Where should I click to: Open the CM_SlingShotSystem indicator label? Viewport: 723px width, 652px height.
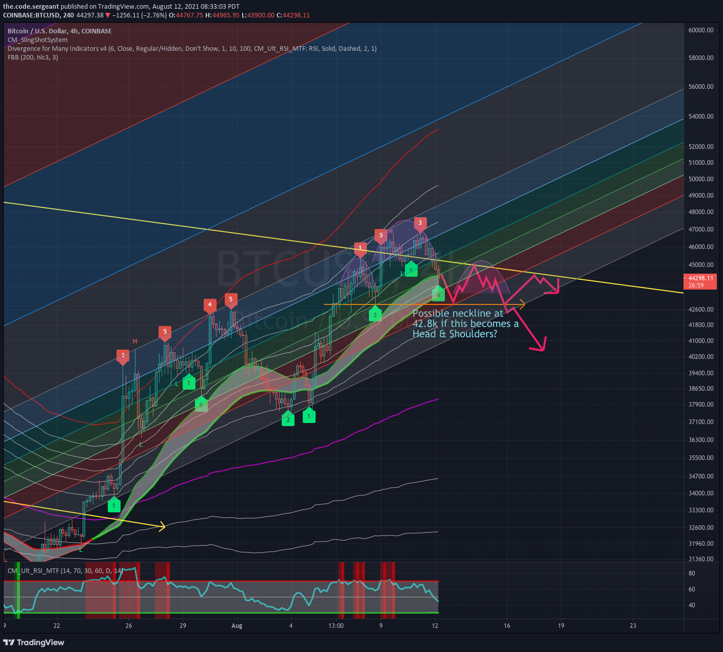pos(37,40)
